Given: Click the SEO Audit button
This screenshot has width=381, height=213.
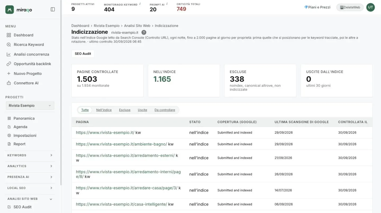Looking at the screenshot, I should point(83,54).
